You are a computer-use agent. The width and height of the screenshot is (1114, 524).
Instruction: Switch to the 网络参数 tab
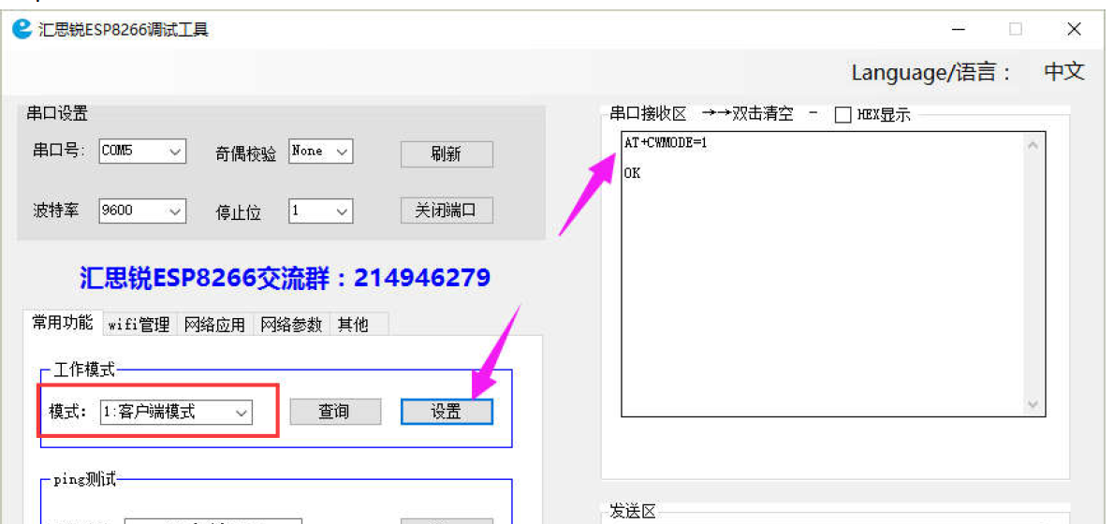pos(291,325)
